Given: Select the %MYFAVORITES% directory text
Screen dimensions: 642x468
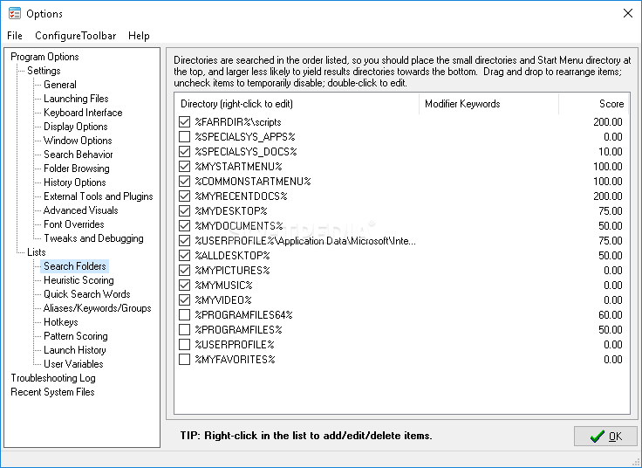Looking at the screenshot, I should (235, 360).
